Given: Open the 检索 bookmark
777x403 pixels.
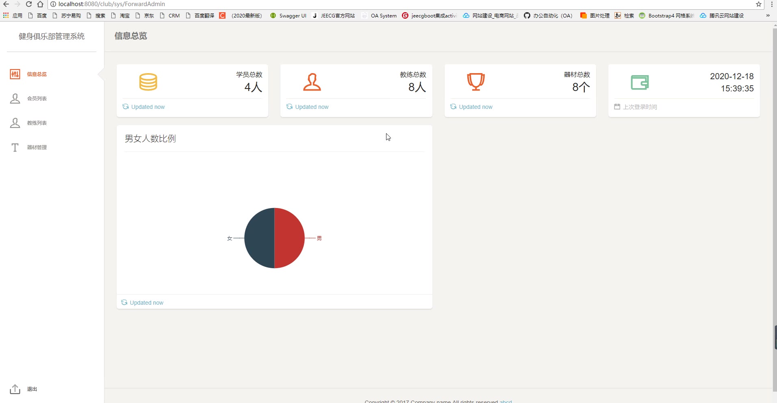Looking at the screenshot, I should (x=624, y=15).
